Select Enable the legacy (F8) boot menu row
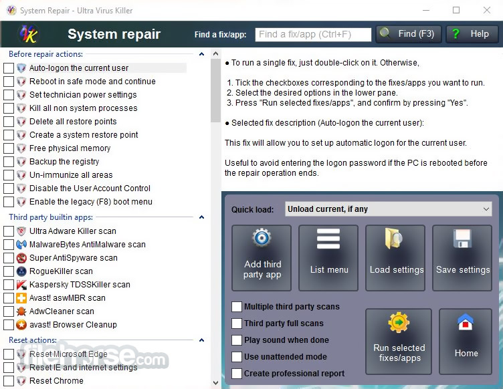Viewport: 503px width, 389px height. pyautogui.click(x=91, y=202)
